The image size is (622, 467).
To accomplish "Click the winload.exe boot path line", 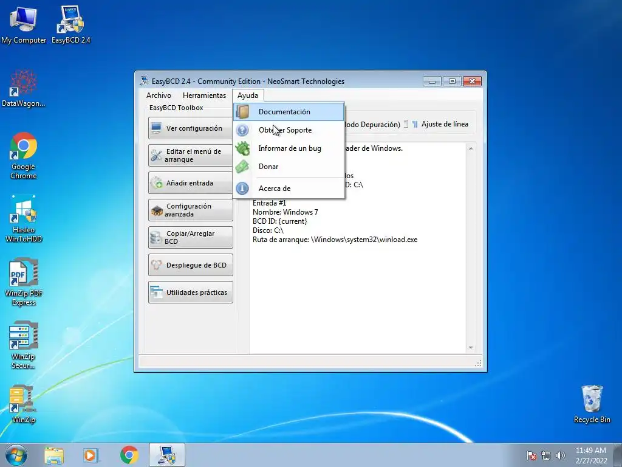I will click(x=335, y=240).
